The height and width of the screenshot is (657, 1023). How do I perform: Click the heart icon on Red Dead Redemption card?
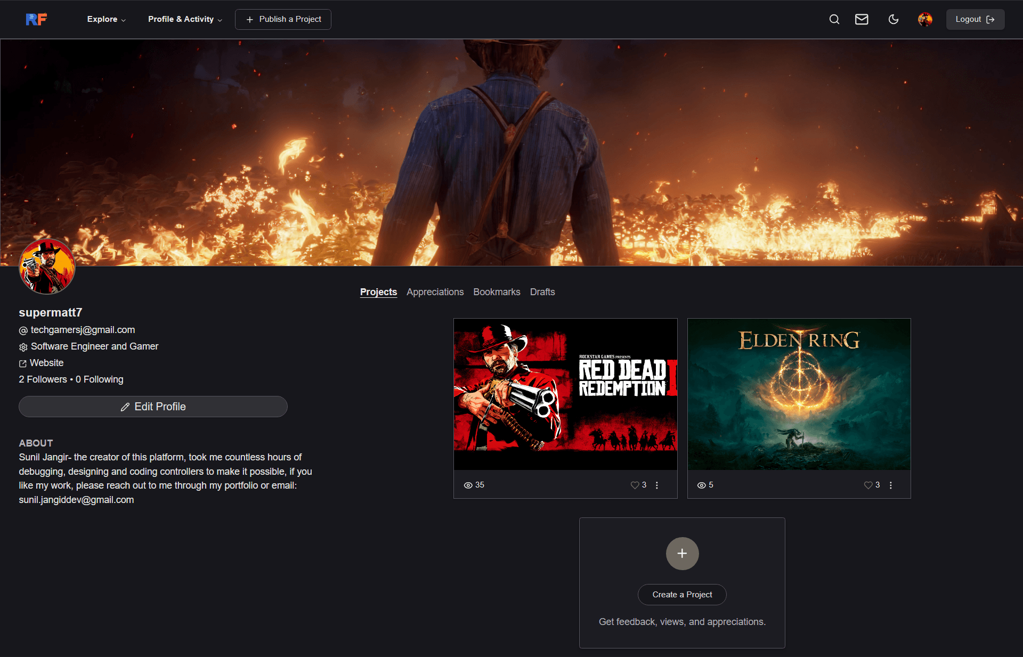[x=635, y=485]
